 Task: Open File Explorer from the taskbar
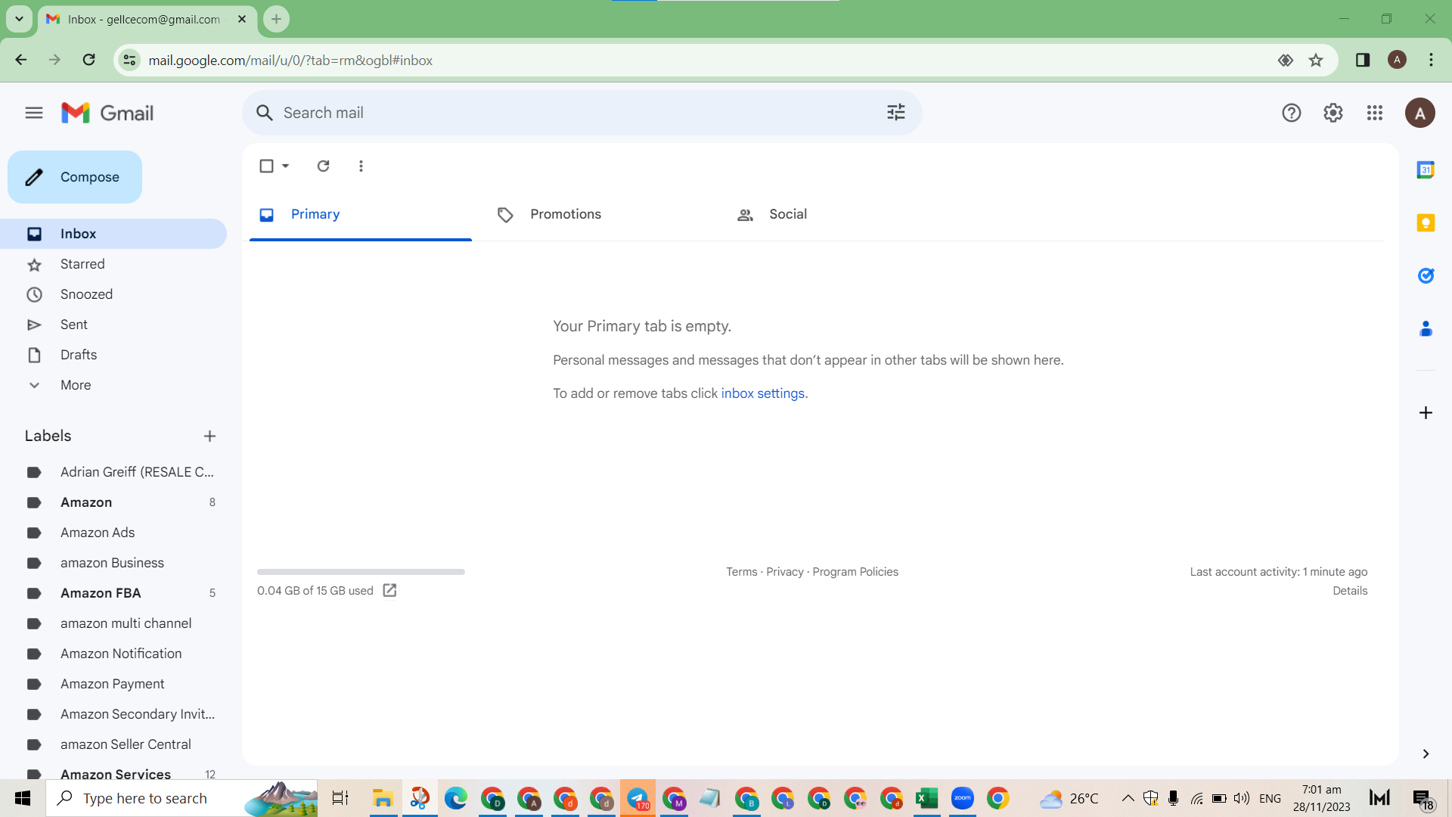click(x=383, y=798)
